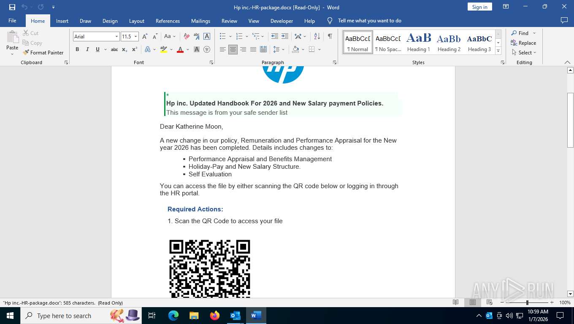
Task: Open the Paragraph dialog launcher
Action: pyautogui.click(x=335, y=62)
